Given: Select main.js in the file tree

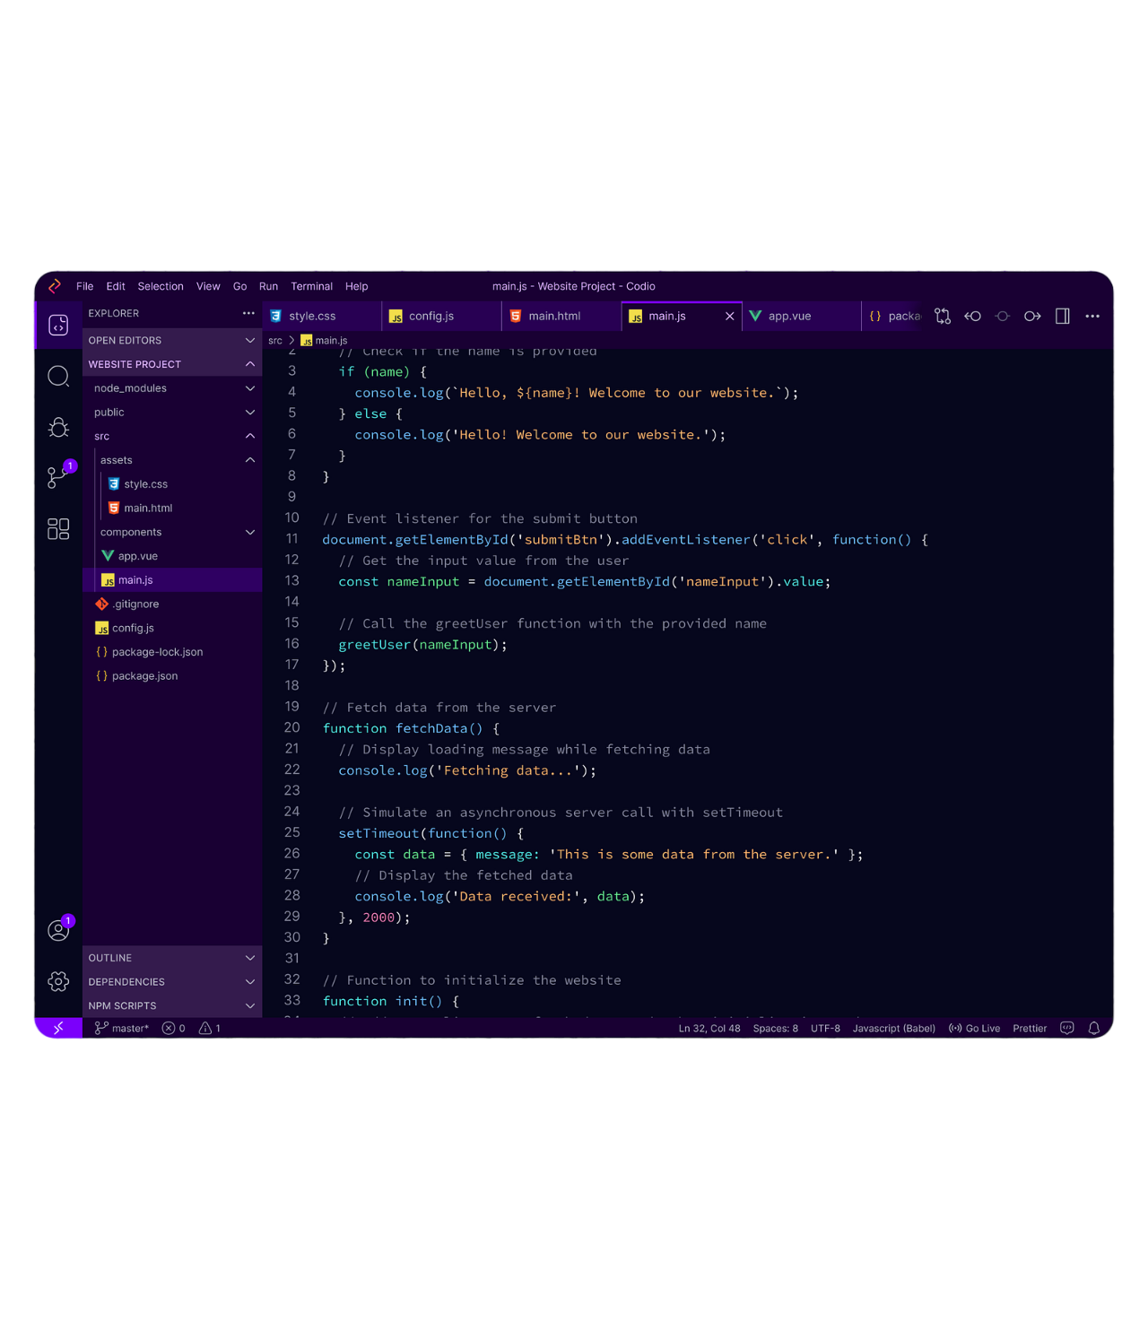Looking at the screenshot, I should pyautogui.click(x=172, y=580).
